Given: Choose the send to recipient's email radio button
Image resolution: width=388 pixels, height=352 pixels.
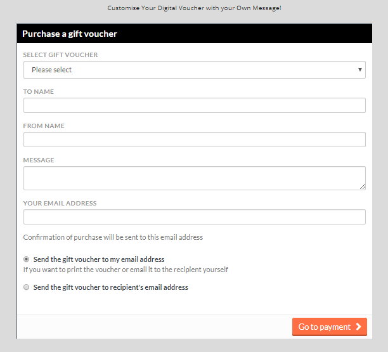Looking at the screenshot, I should (27, 287).
